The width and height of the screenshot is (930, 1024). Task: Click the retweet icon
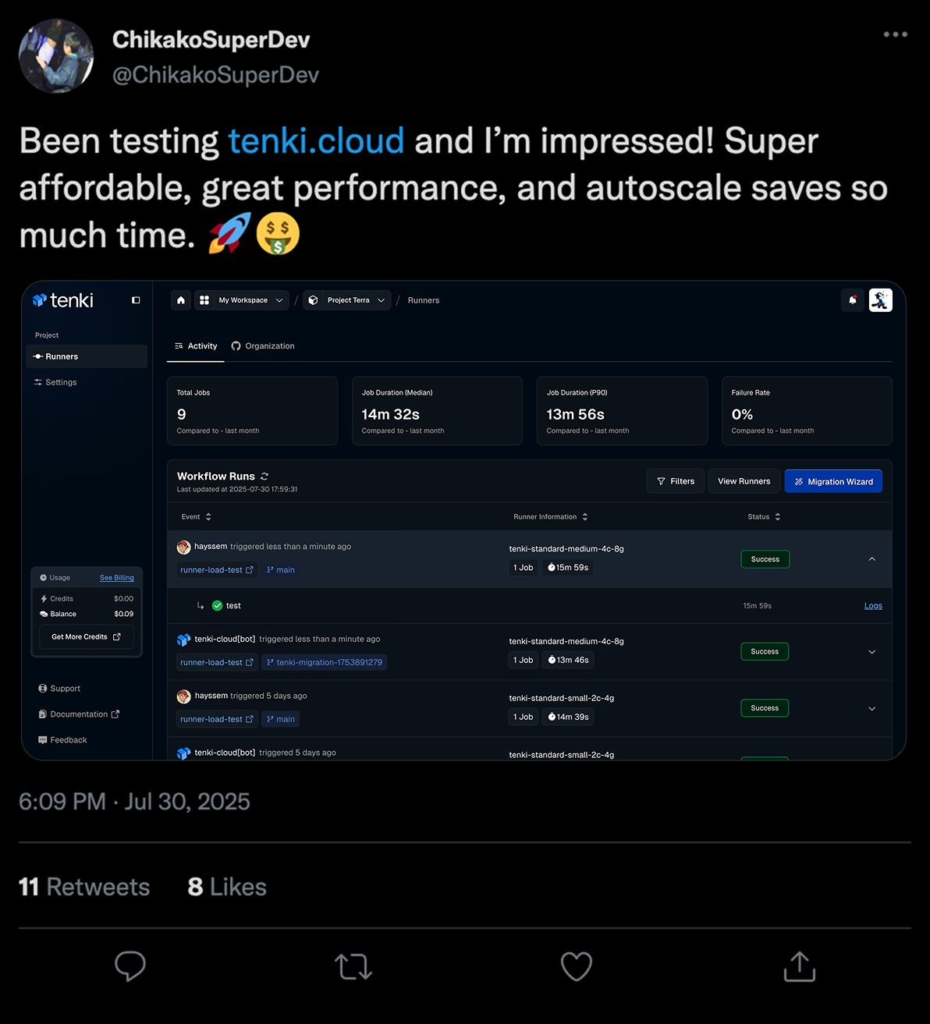tap(353, 966)
